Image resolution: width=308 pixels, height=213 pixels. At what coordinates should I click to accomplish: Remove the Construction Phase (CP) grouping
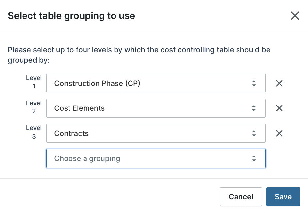pyautogui.click(x=279, y=83)
